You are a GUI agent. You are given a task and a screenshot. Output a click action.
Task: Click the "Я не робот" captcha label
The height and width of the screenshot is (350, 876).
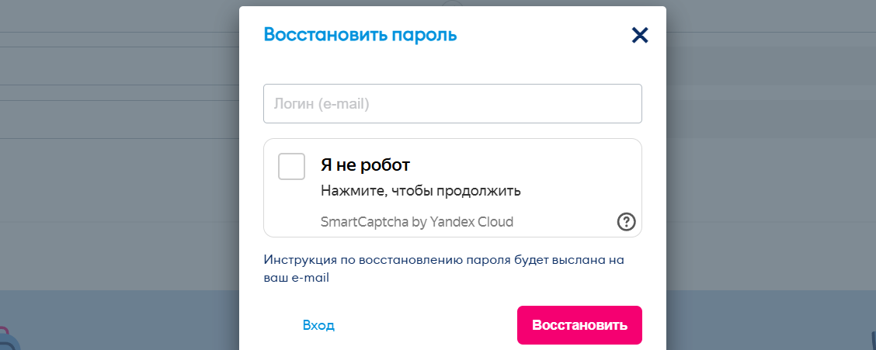click(x=365, y=165)
